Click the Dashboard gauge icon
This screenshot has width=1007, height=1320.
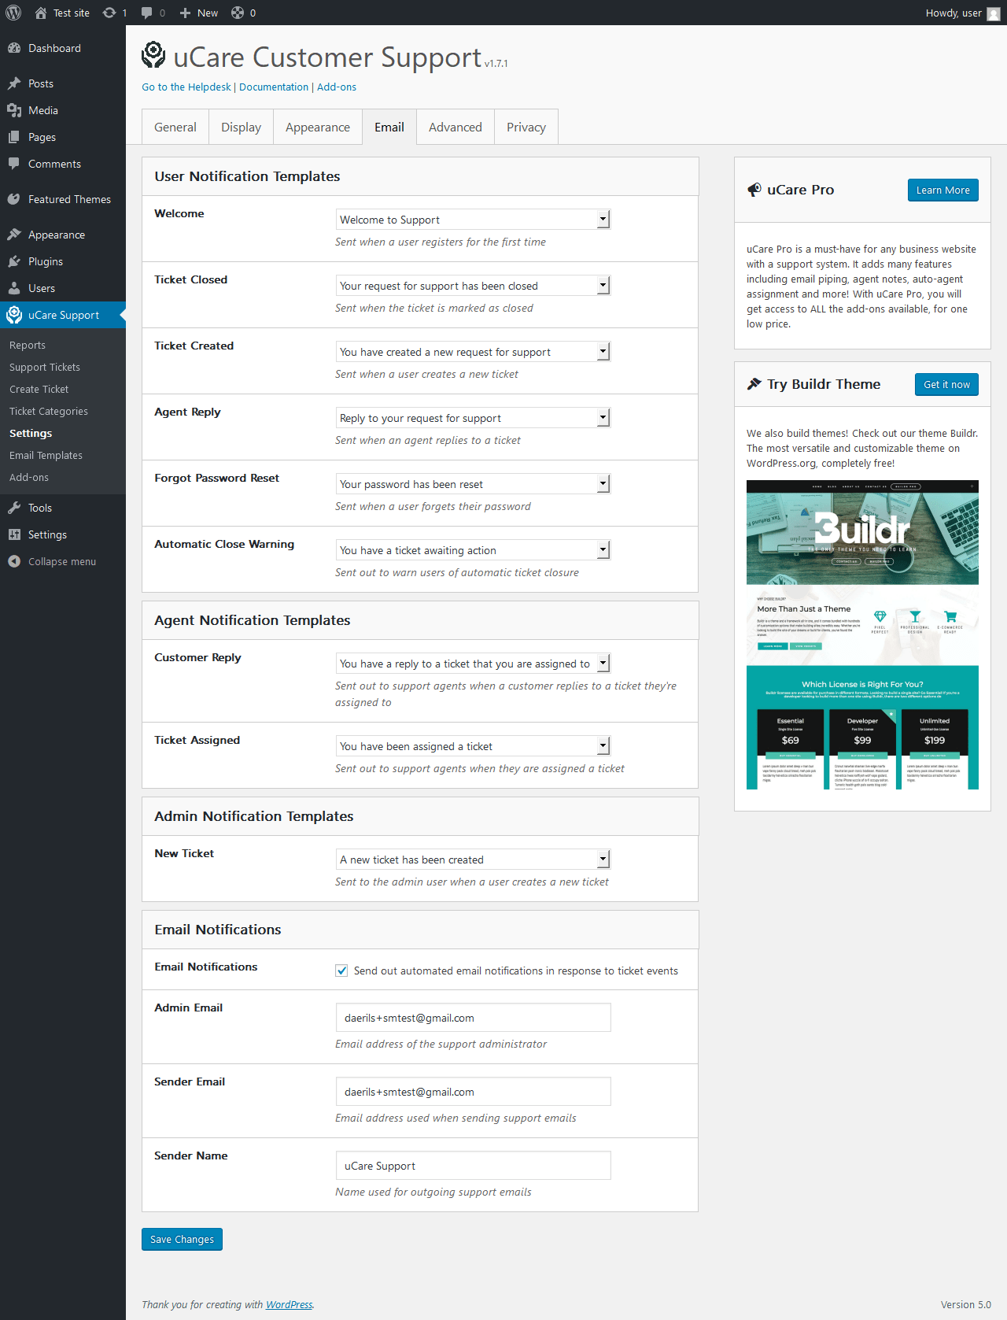14,48
